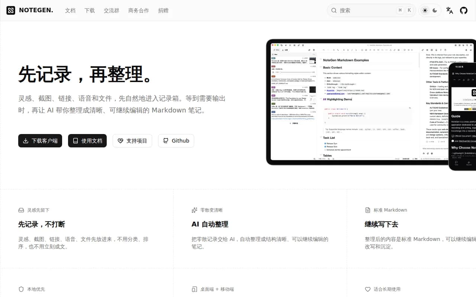Click the sparkles icon beside 零散变清晰
Viewport: 476px width, 297px height.
click(194, 210)
